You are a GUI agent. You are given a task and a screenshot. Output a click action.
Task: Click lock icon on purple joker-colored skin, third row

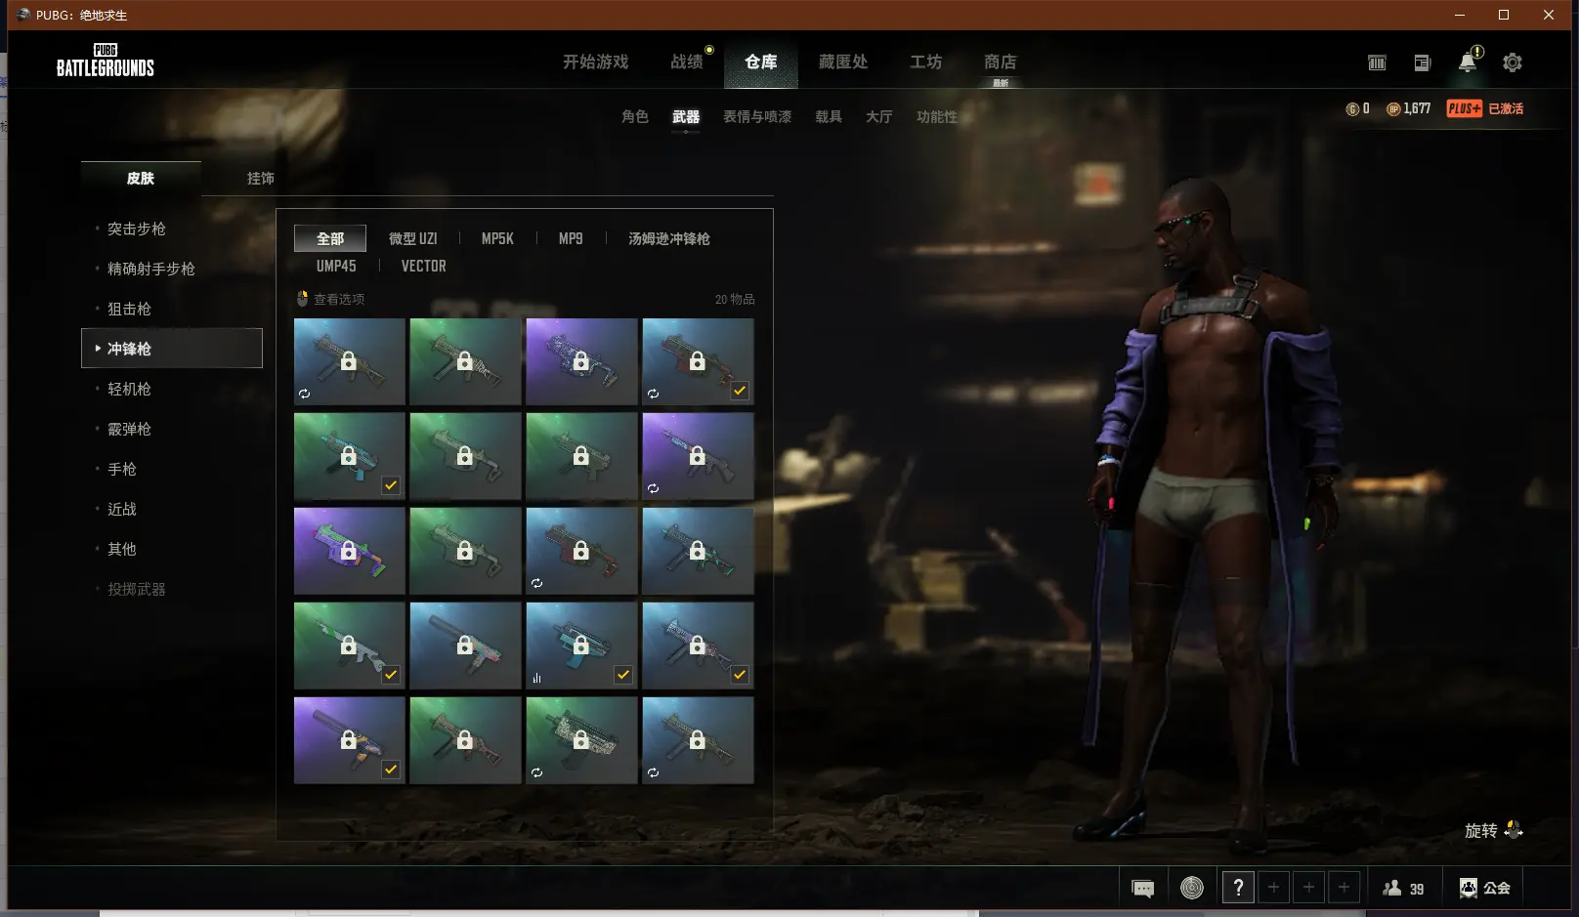tap(349, 551)
